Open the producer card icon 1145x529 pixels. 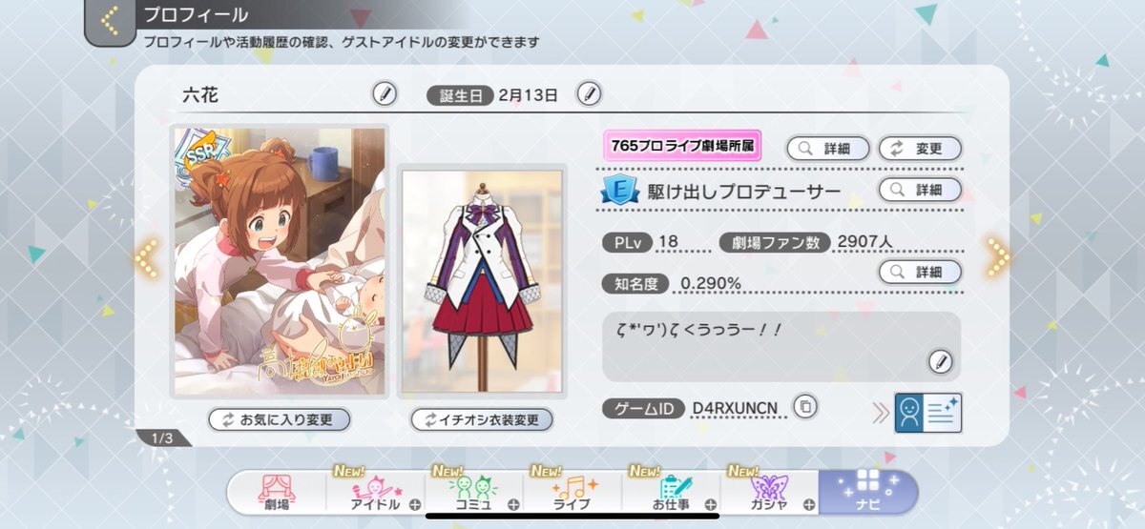coord(927,412)
